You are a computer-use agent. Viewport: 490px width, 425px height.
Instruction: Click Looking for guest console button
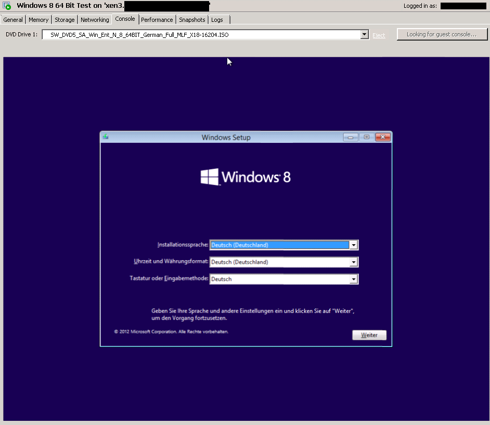(x=442, y=34)
